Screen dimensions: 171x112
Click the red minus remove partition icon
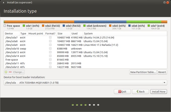point(10,72)
